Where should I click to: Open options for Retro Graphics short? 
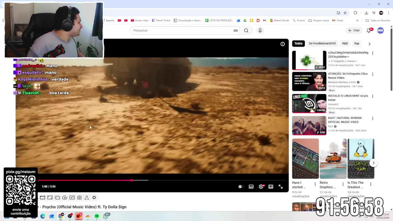(x=343, y=184)
